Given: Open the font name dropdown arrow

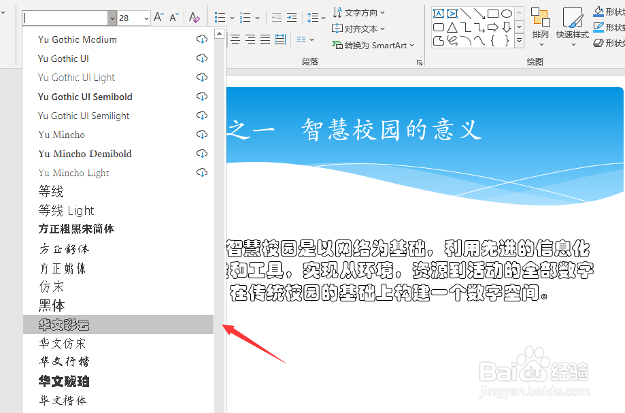Looking at the screenshot, I should tap(112, 18).
